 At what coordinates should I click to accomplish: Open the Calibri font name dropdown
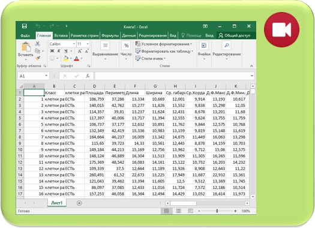[x=62, y=44]
